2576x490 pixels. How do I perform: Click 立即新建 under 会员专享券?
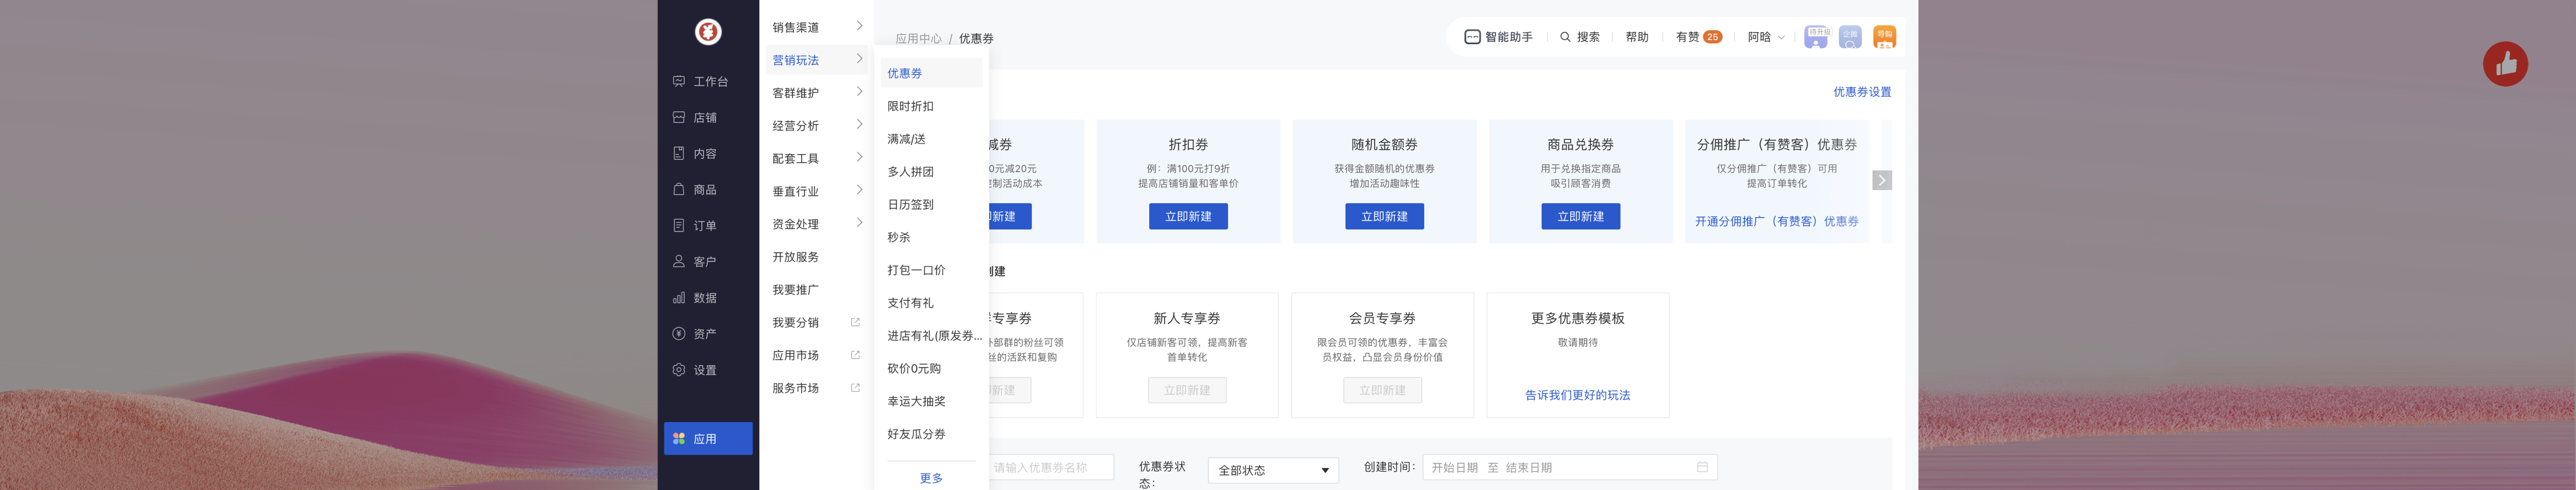tap(1382, 390)
